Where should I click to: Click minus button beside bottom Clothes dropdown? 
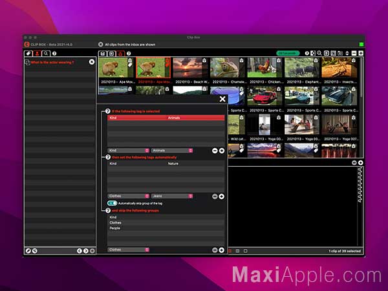click(215, 250)
